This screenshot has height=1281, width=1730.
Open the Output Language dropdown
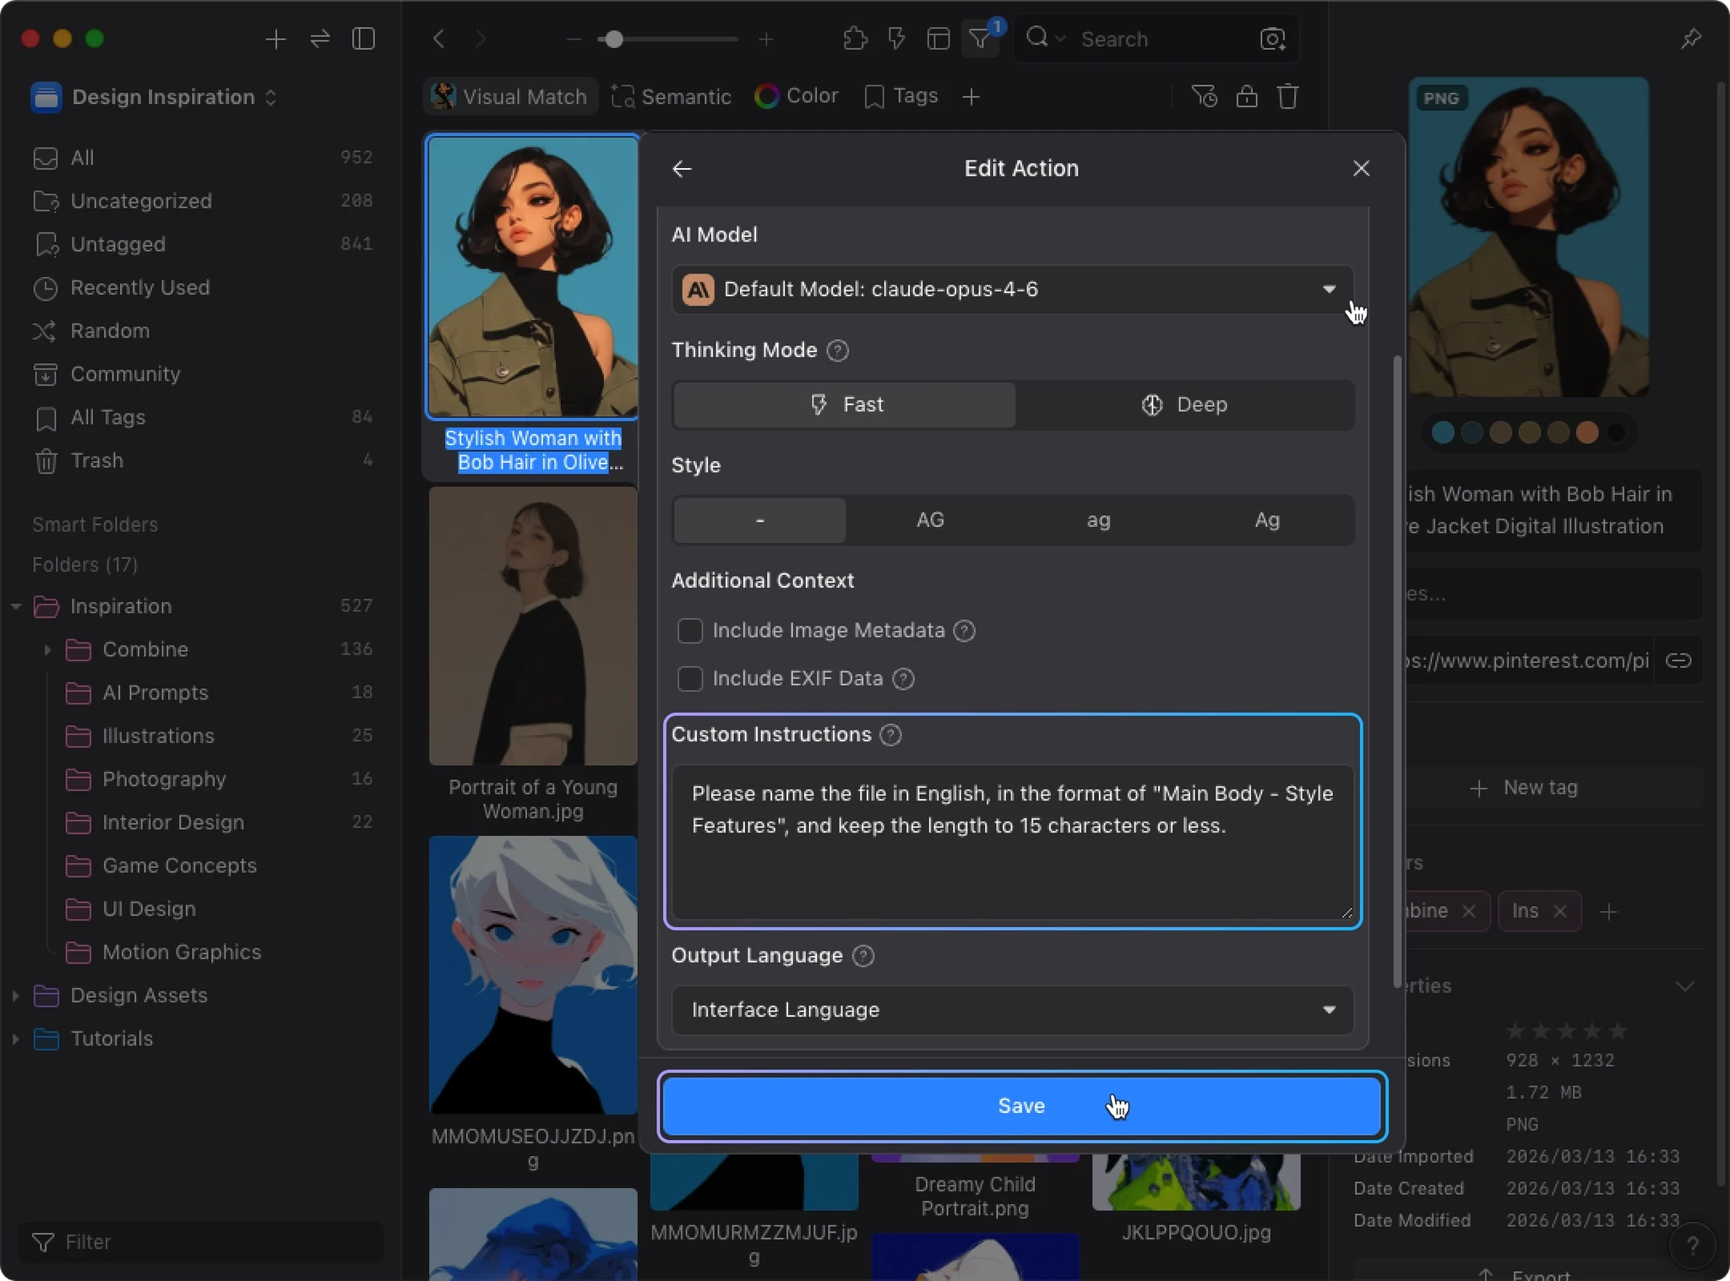[x=1012, y=1010]
